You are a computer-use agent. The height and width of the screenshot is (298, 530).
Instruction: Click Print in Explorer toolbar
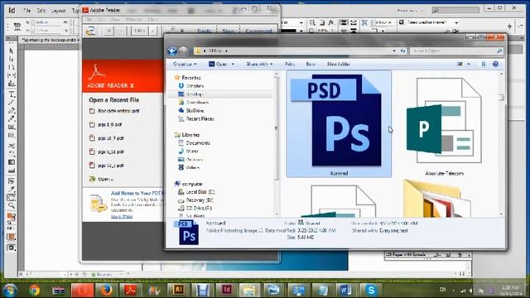click(x=289, y=64)
